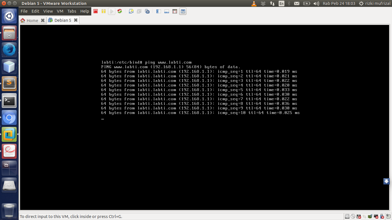The height and width of the screenshot is (220, 392).
Task: Click the icmp_seq=5 time=0.033 ms line
Action: click(199, 90)
